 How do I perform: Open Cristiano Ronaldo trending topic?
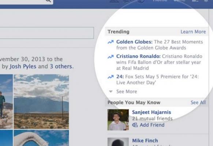click(138, 56)
